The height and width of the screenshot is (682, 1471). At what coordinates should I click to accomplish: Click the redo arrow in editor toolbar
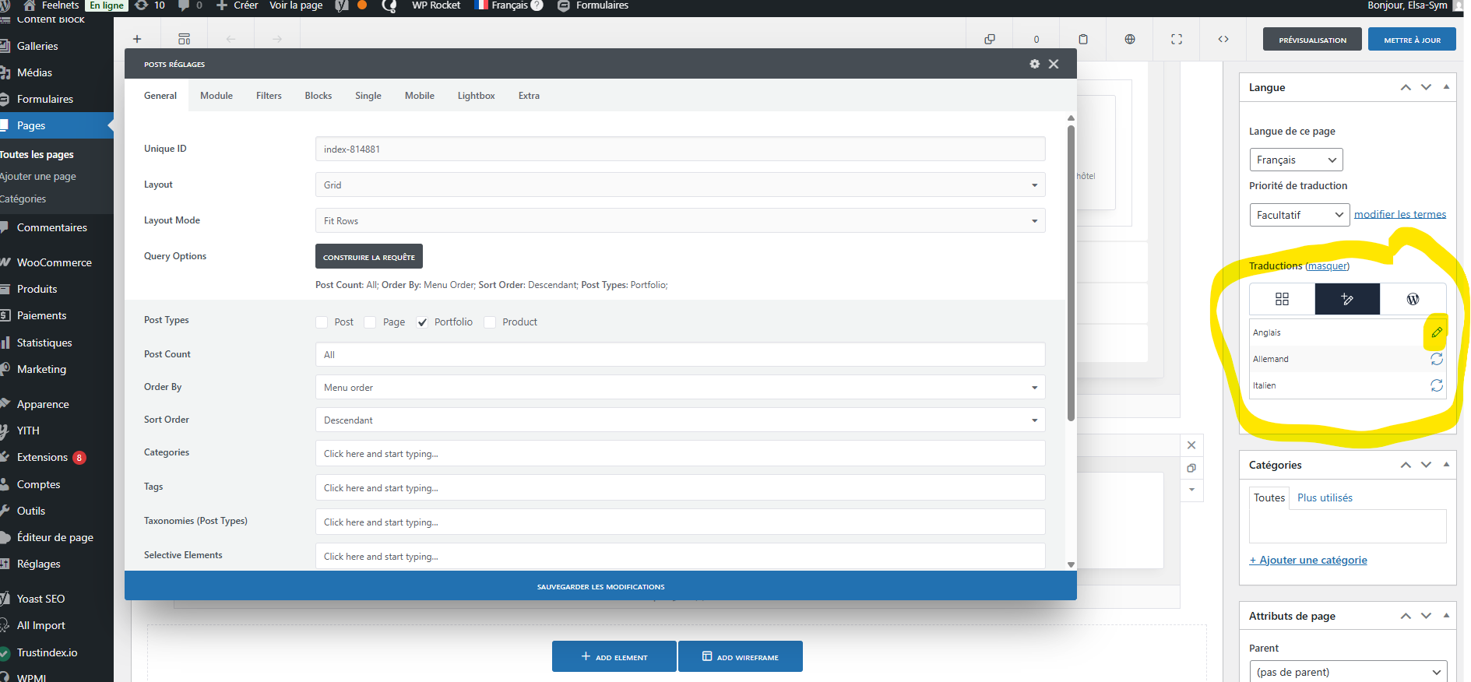click(277, 39)
